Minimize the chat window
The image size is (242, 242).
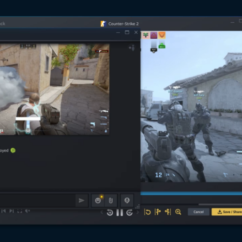(x=118, y=32)
